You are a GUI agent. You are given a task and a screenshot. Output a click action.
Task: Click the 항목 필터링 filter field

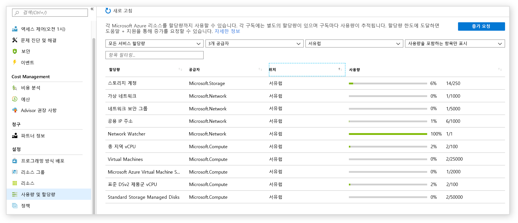154,55
